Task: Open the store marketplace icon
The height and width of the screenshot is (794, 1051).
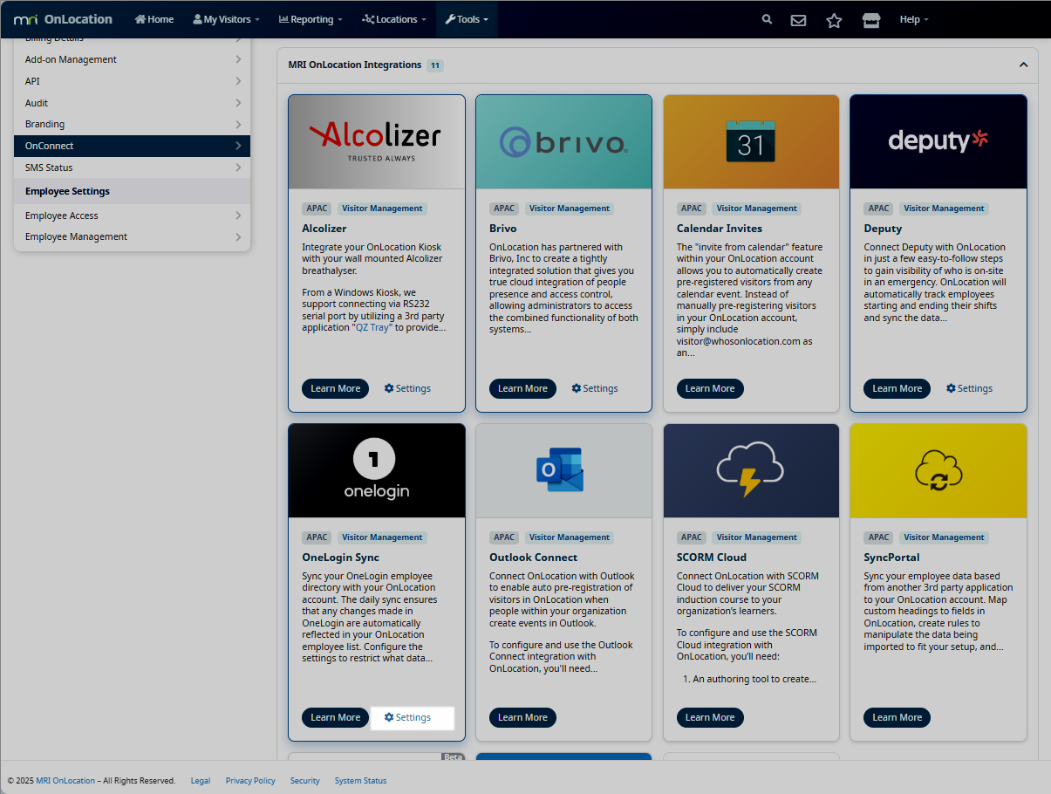Action: [x=870, y=20]
